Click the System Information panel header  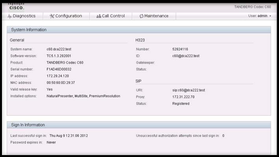[139, 30]
